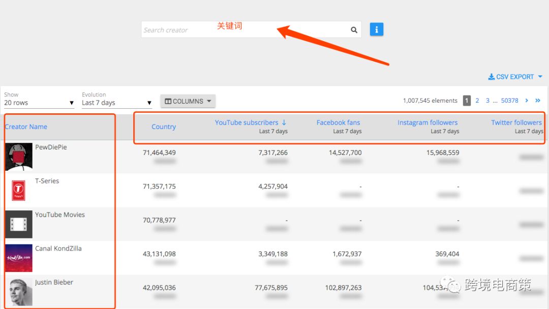Viewport: 549px width, 309px height.
Task: Jump to last page with double chevron
Action: tap(538, 101)
